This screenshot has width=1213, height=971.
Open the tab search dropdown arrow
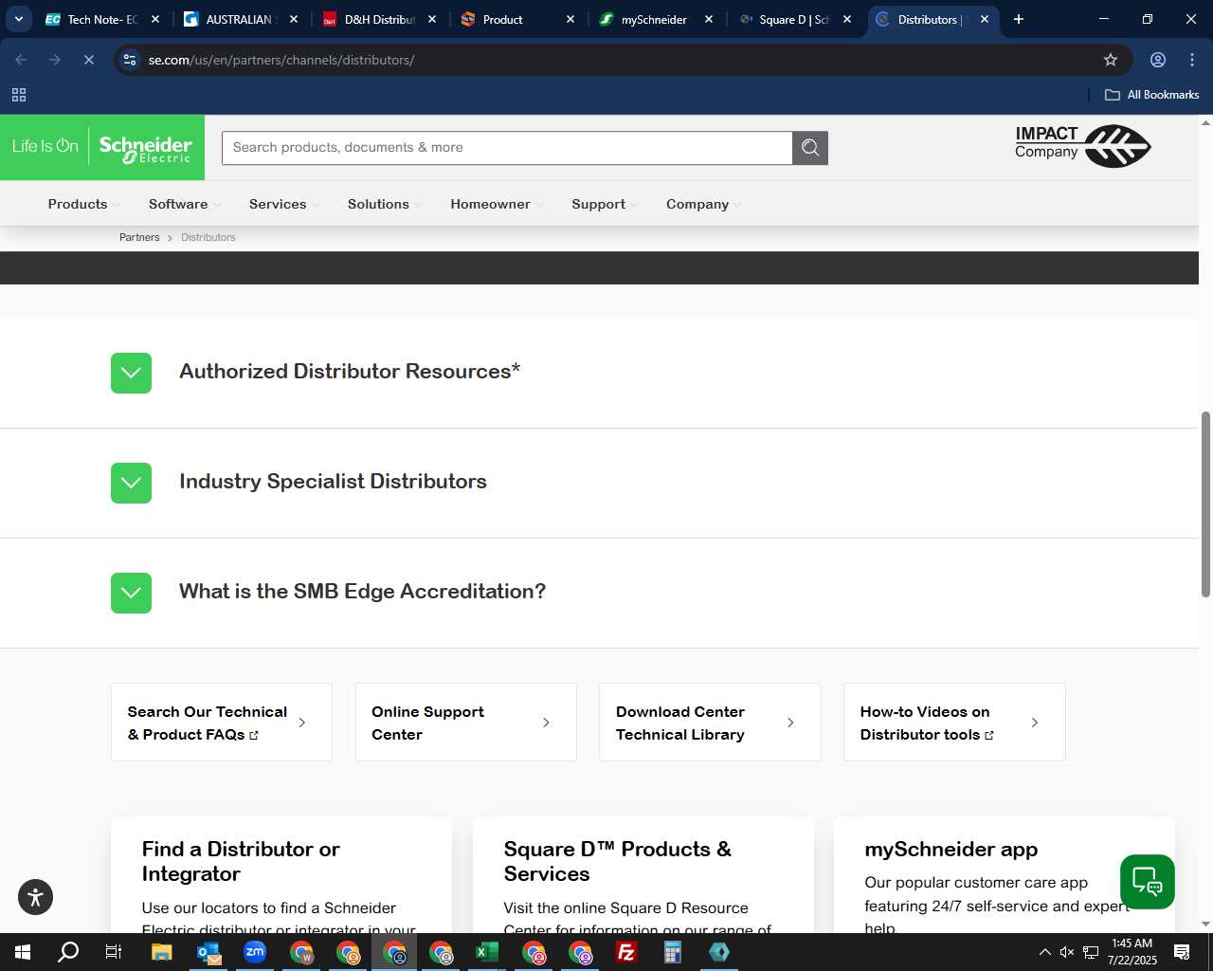pos(19,19)
